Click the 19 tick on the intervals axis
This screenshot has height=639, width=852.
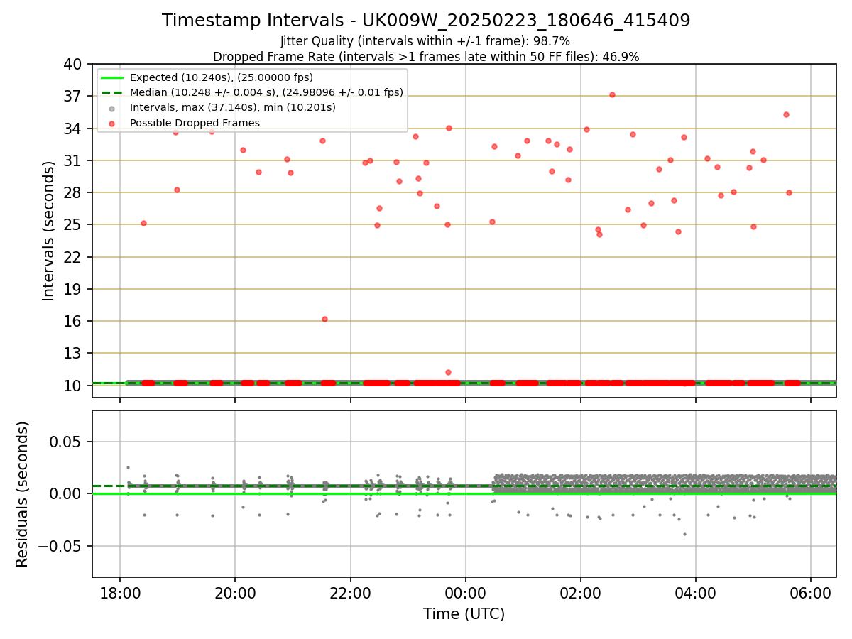[x=74, y=289]
